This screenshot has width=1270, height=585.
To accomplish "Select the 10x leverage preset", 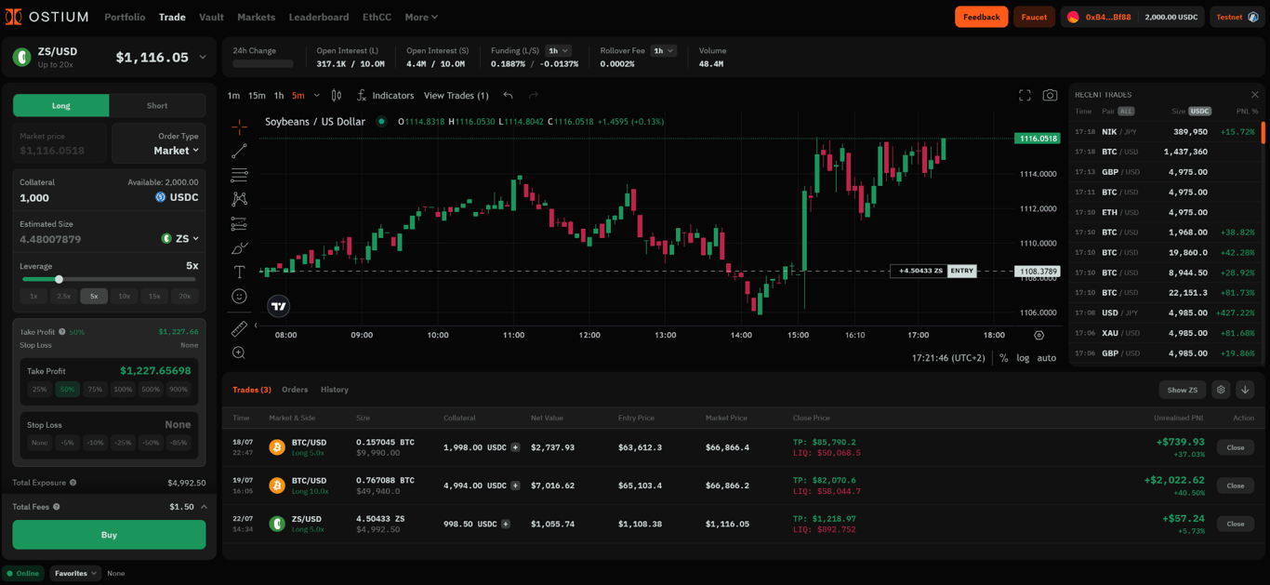I will 124,296.
